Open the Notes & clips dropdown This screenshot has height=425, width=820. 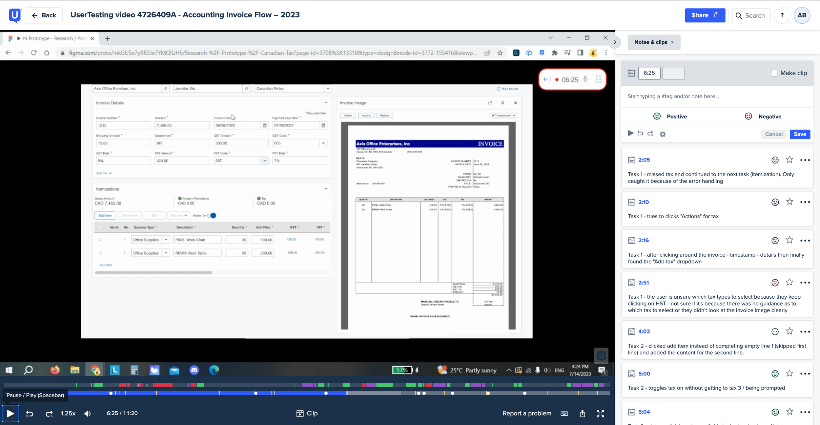[x=654, y=42]
